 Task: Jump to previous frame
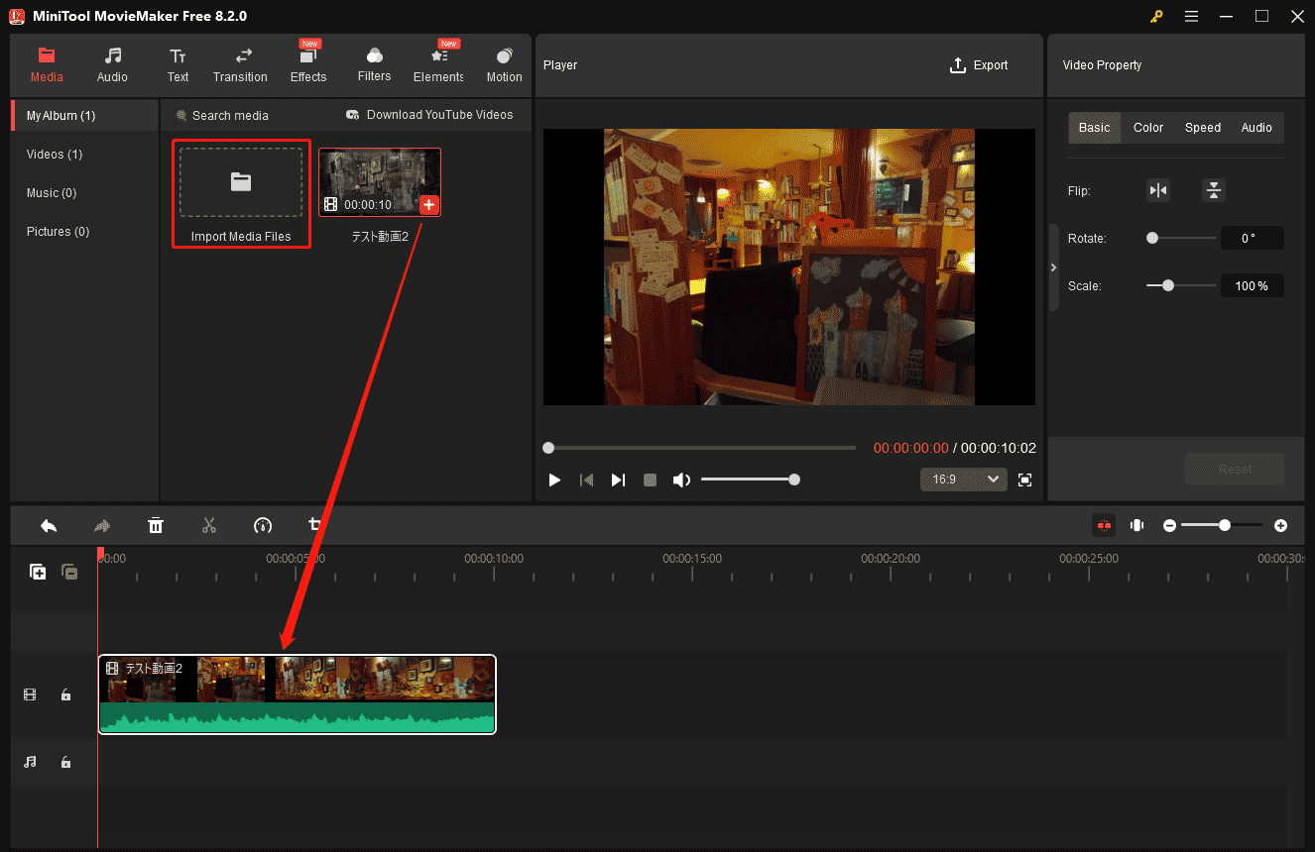tap(586, 479)
